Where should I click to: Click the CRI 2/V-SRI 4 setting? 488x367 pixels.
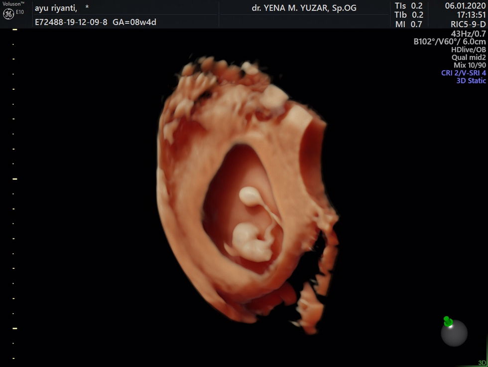463,73
